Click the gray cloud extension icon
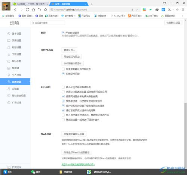The width and height of the screenshot is (187, 175). tap(157, 10)
